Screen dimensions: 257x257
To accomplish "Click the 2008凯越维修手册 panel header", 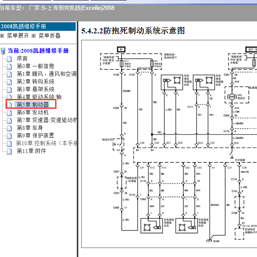I will click(38, 27).
